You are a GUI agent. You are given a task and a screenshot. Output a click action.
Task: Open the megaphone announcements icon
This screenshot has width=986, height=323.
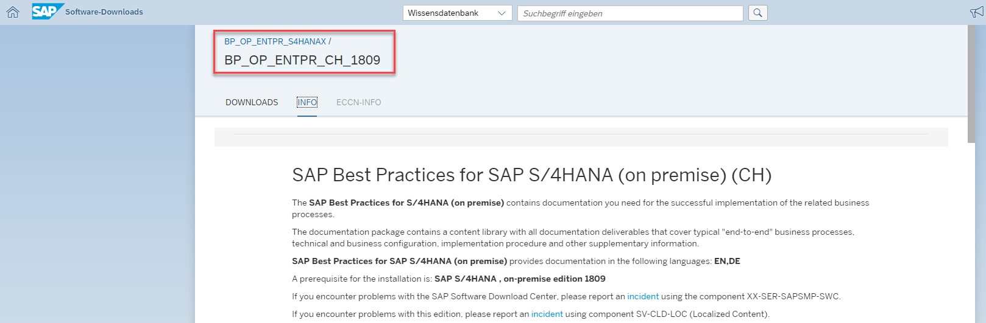(x=977, y=12)
